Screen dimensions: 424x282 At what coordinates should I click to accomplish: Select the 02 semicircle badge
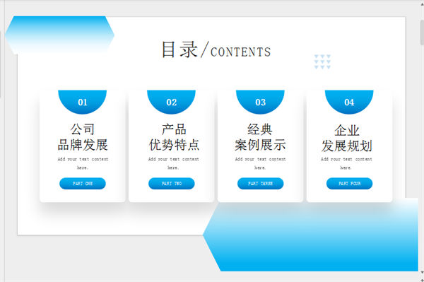coord(171,102)
